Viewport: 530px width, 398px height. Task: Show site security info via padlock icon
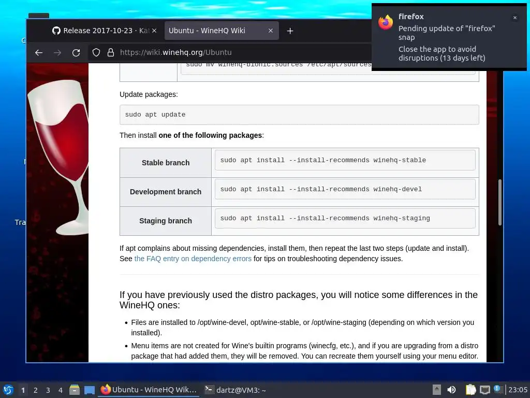pos(111,52)
